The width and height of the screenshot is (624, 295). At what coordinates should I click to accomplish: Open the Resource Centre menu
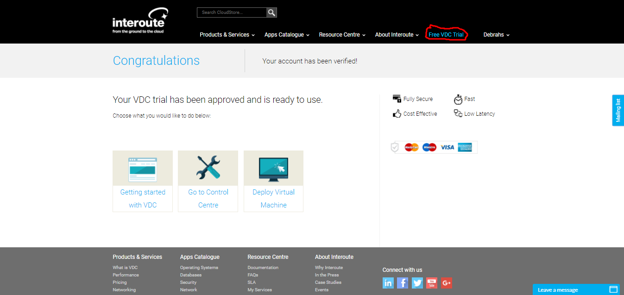coord(342,35)
